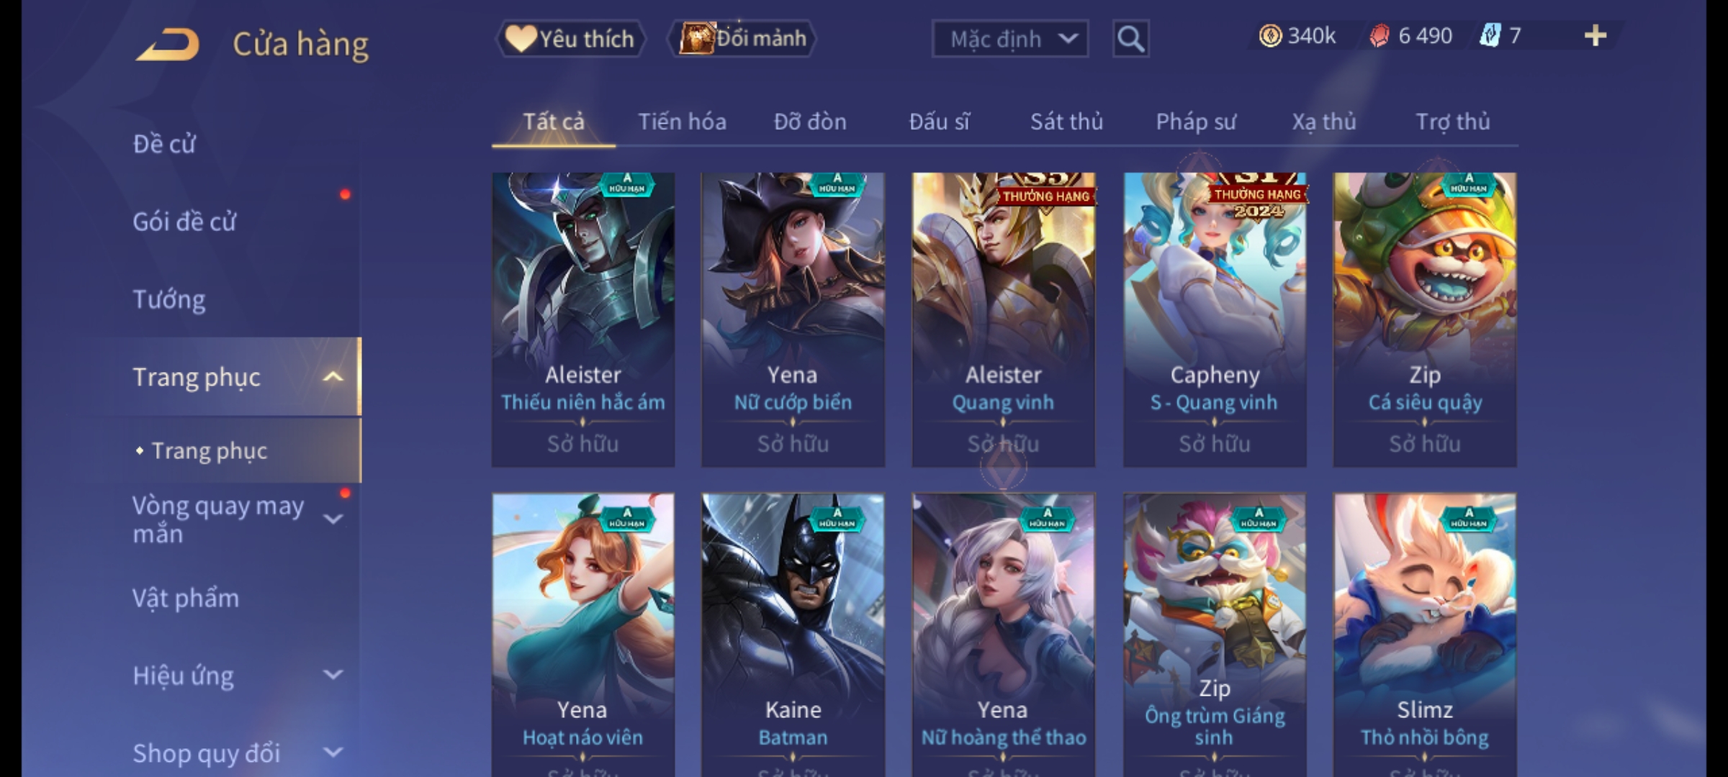Screen dimensions: 1728x777
Task: Open Đổi mảnh chest exchange
Action: 742,38
